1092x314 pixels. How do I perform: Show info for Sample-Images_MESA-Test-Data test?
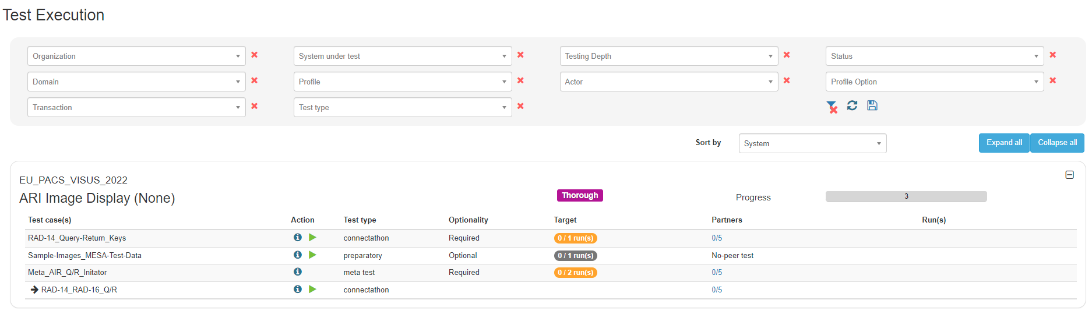click(298, 255)
